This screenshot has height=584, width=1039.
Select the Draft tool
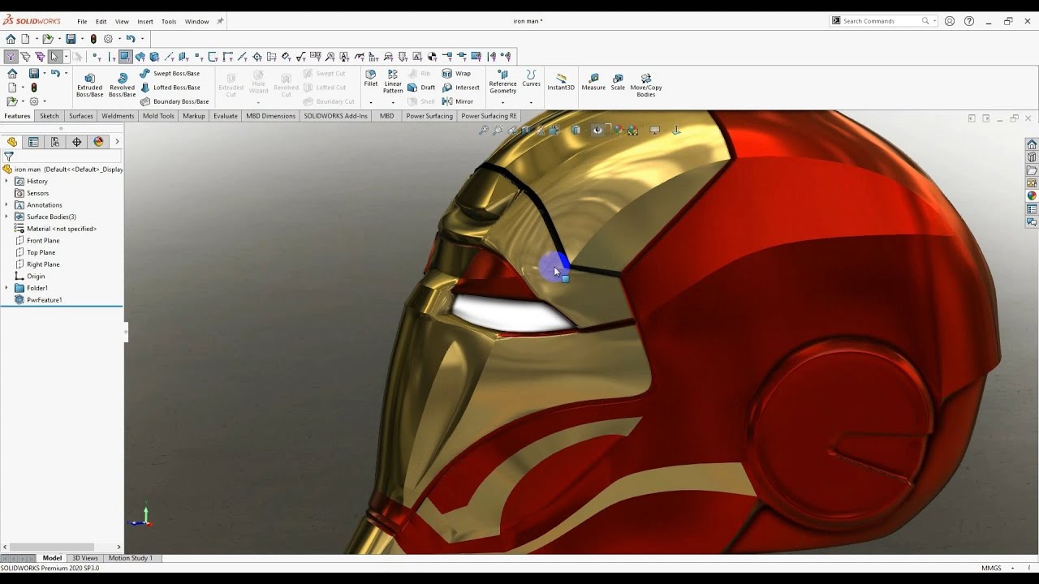tap(421, 88)
